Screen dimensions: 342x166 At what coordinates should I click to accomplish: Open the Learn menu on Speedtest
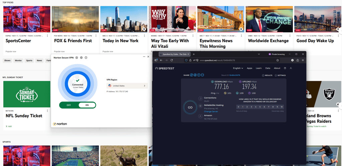(x=259, y=68)
